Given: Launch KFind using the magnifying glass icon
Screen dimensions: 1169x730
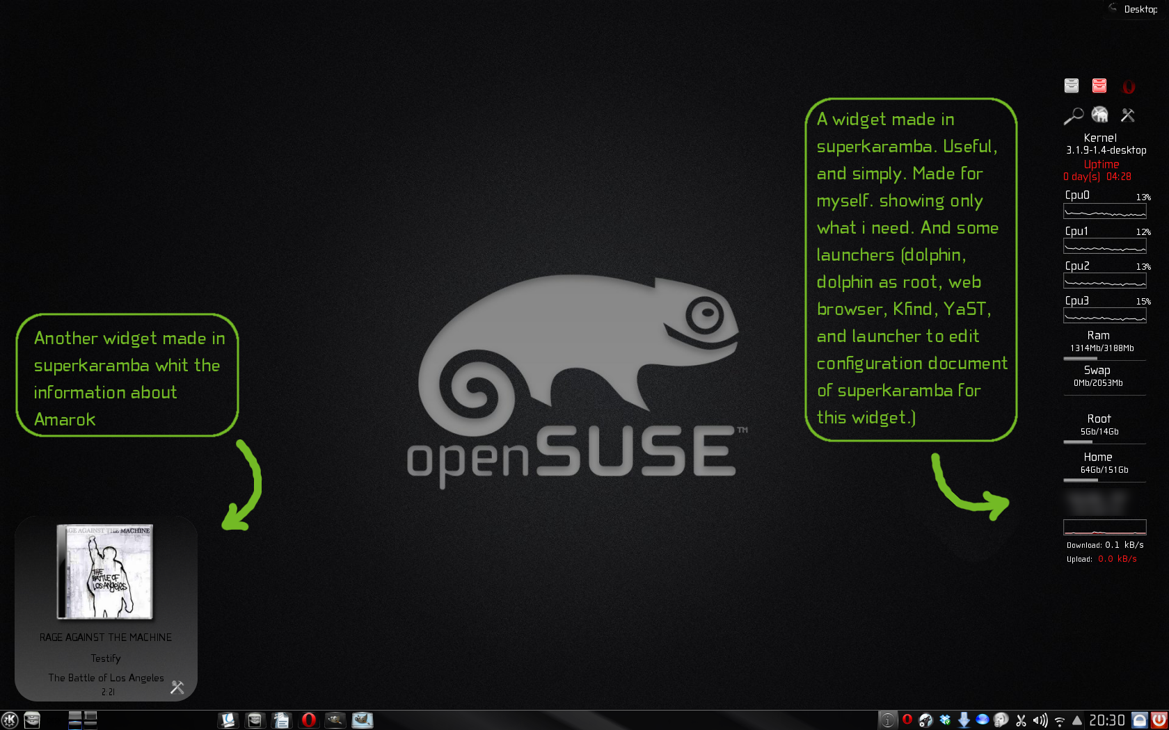Looking at the screenshot, I should pos(1074,115).
